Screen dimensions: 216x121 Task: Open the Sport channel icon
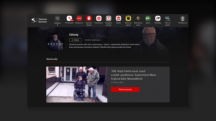(x=148, y=18)
